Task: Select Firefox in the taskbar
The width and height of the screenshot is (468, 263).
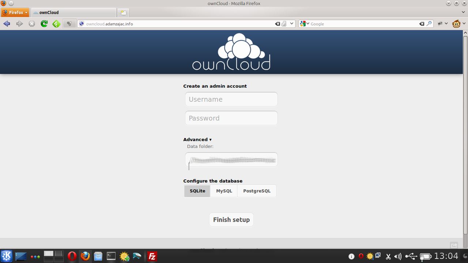Action: 85,256
